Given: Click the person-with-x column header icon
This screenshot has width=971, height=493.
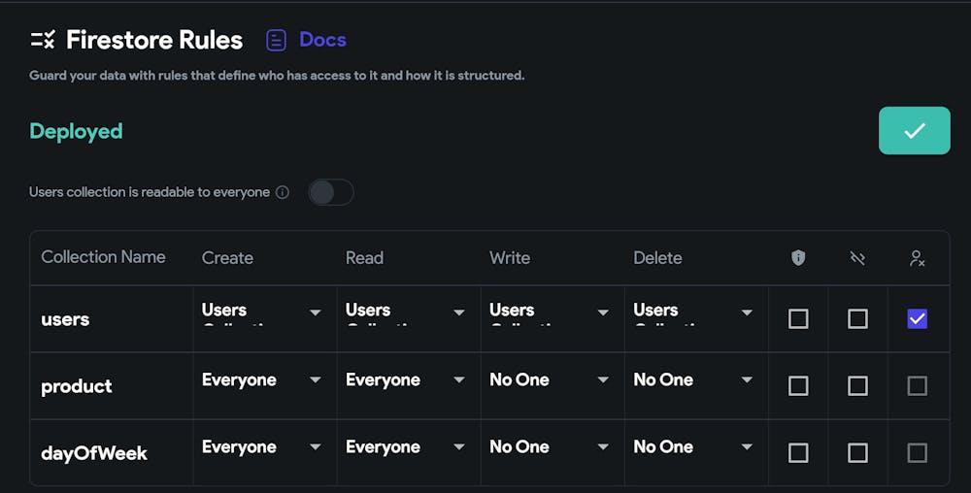Looking at the screenshot, I should coord(918,258).
